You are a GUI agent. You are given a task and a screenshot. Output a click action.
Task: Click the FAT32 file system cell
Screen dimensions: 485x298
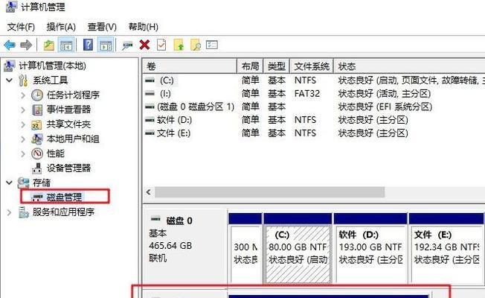[x=306, y=94]
